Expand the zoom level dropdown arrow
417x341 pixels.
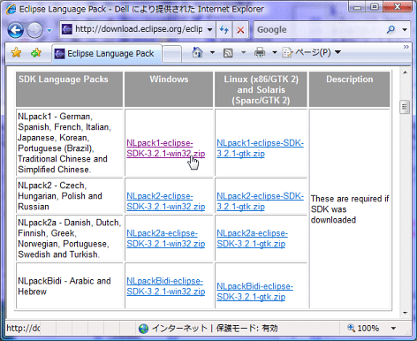[x=393, y=328]
